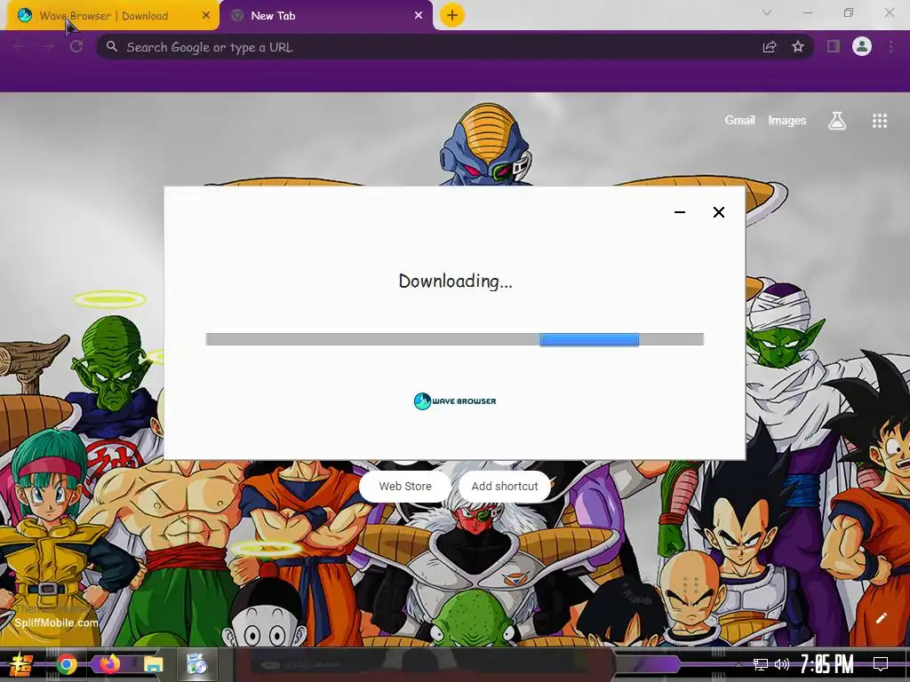The width and height of the screenshot is (910, 682).
Task: Switch to the New Tab tab
Action: (x=326, y=16)
